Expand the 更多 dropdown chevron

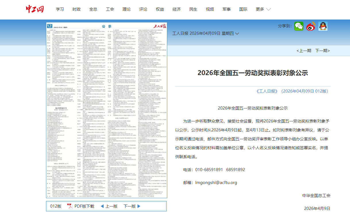(268, 9)
